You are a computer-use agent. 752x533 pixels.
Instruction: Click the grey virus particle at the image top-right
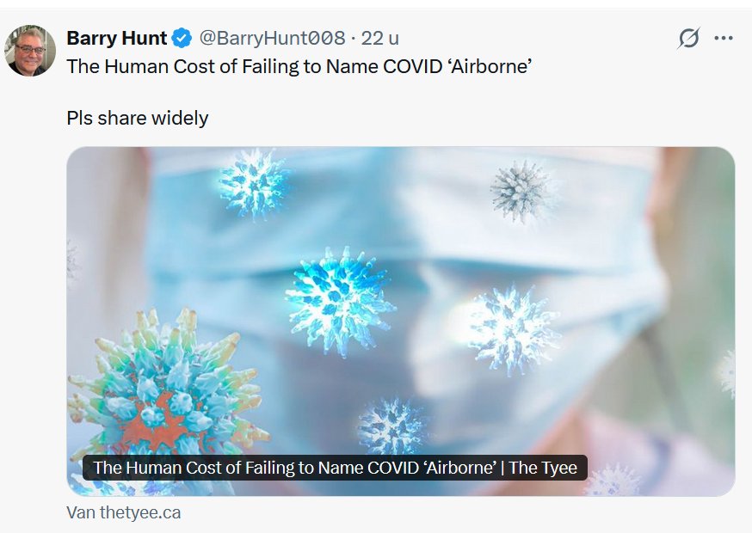click(522, 191)
